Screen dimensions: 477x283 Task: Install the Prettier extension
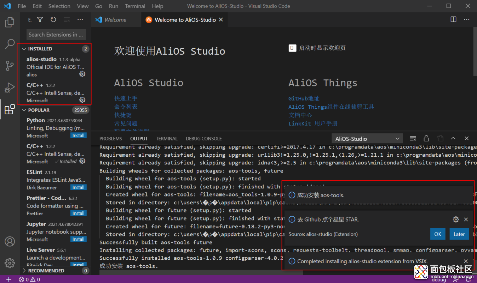pyautogui.click(x=78, y=213)
